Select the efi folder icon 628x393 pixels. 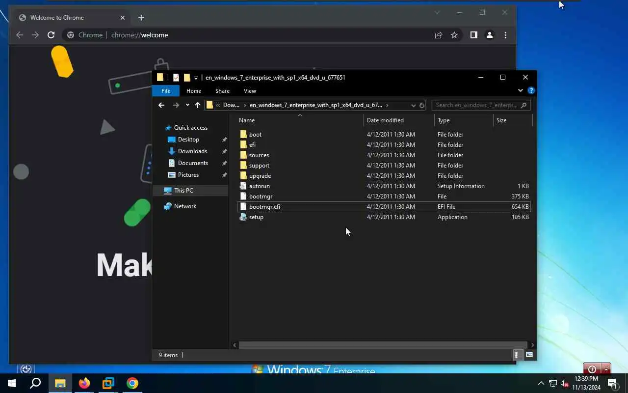point(243,144)
